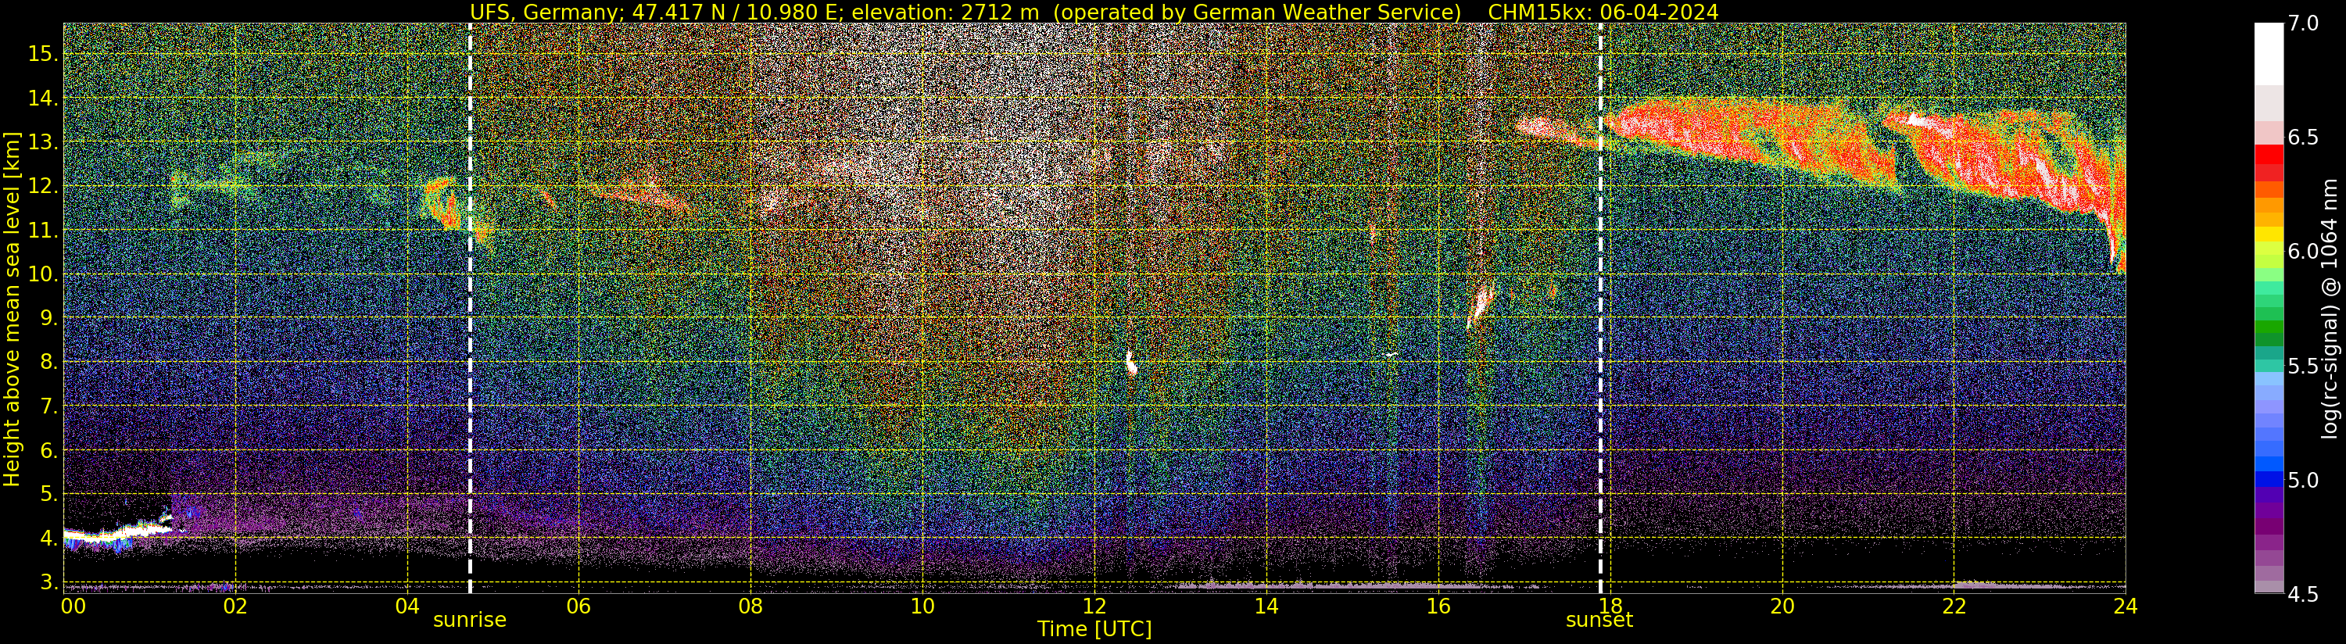The height and width of the screenshot is (644, 2346).
Task: Click the colorbar value '6.5'
Action: 2303,138
